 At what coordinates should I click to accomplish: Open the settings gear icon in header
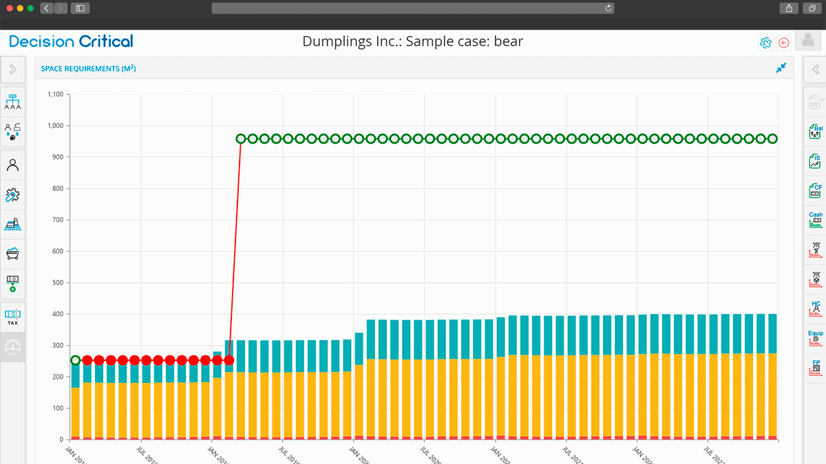(x=765, y=43)
